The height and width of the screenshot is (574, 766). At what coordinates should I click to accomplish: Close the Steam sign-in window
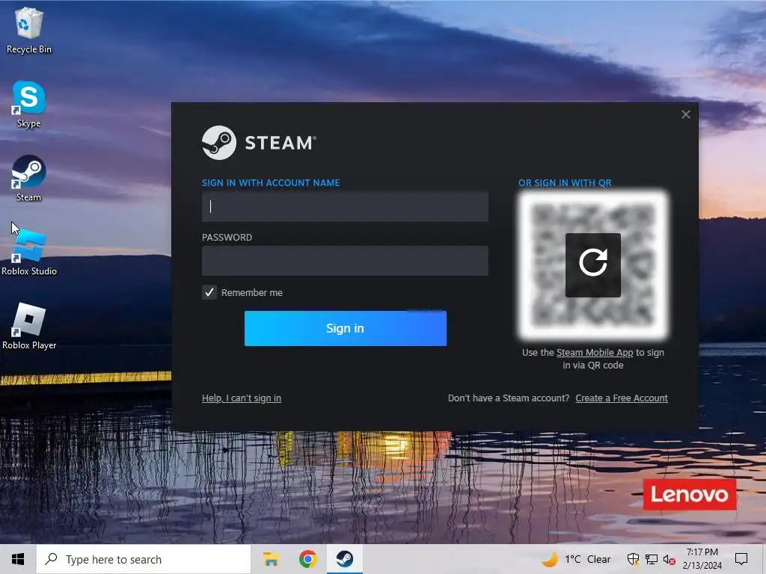click(686, 114)
